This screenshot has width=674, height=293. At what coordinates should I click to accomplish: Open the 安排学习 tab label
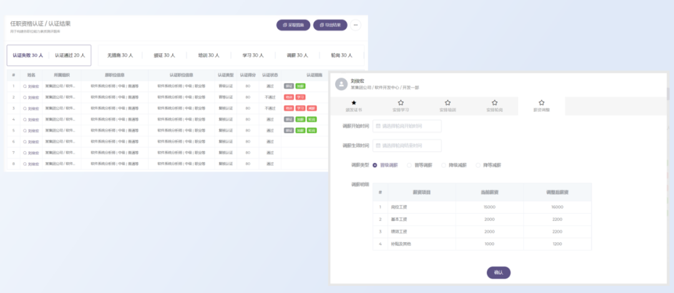[401, 110]
